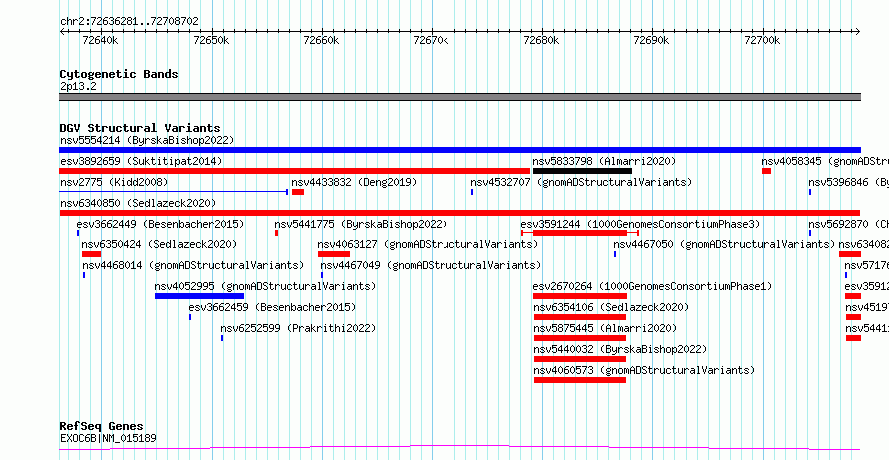Click the nsv5440032 red bar
The height and width of the screenshot is (460, 889).
click(580, 359)
